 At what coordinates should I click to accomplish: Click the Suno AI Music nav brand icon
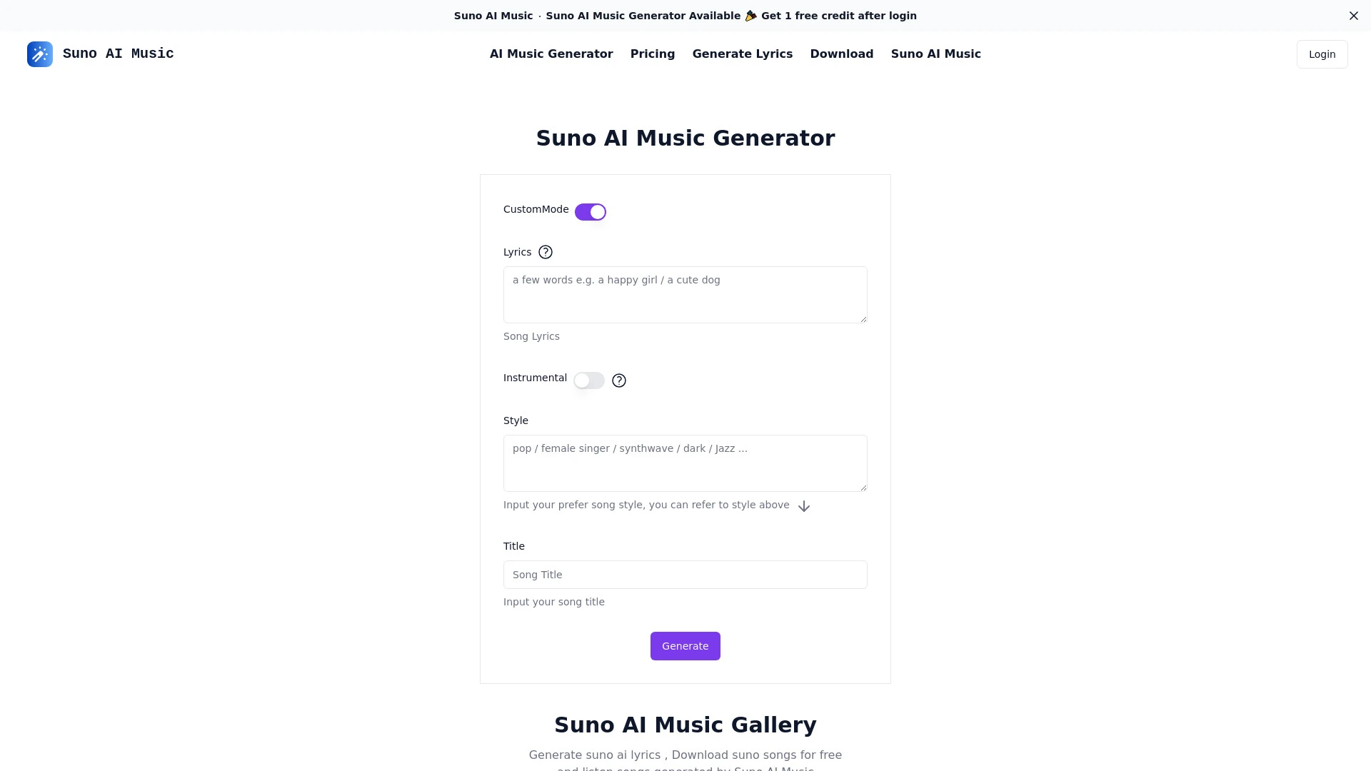point(39,54)
